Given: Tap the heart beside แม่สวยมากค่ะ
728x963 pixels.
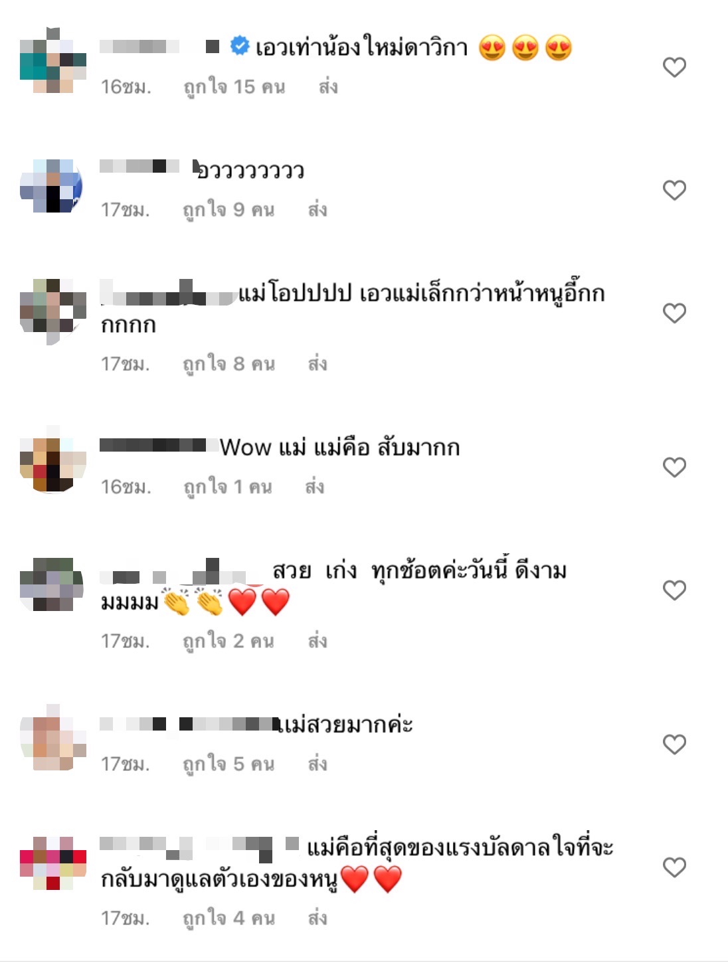Looking at the screenshot, I should pos(674,744).
